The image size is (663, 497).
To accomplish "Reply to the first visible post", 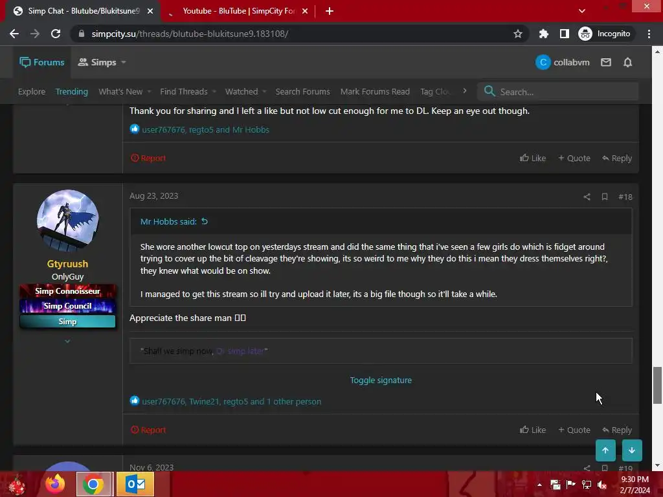I will 617,158.
